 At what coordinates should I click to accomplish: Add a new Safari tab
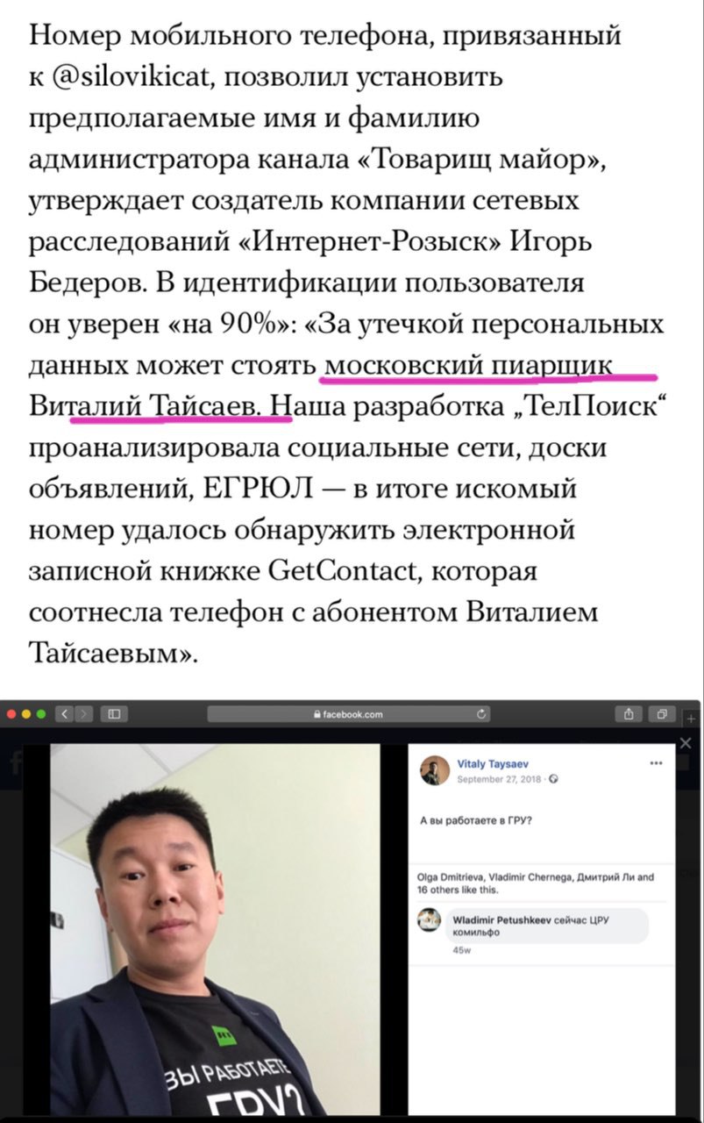(690, 719)
